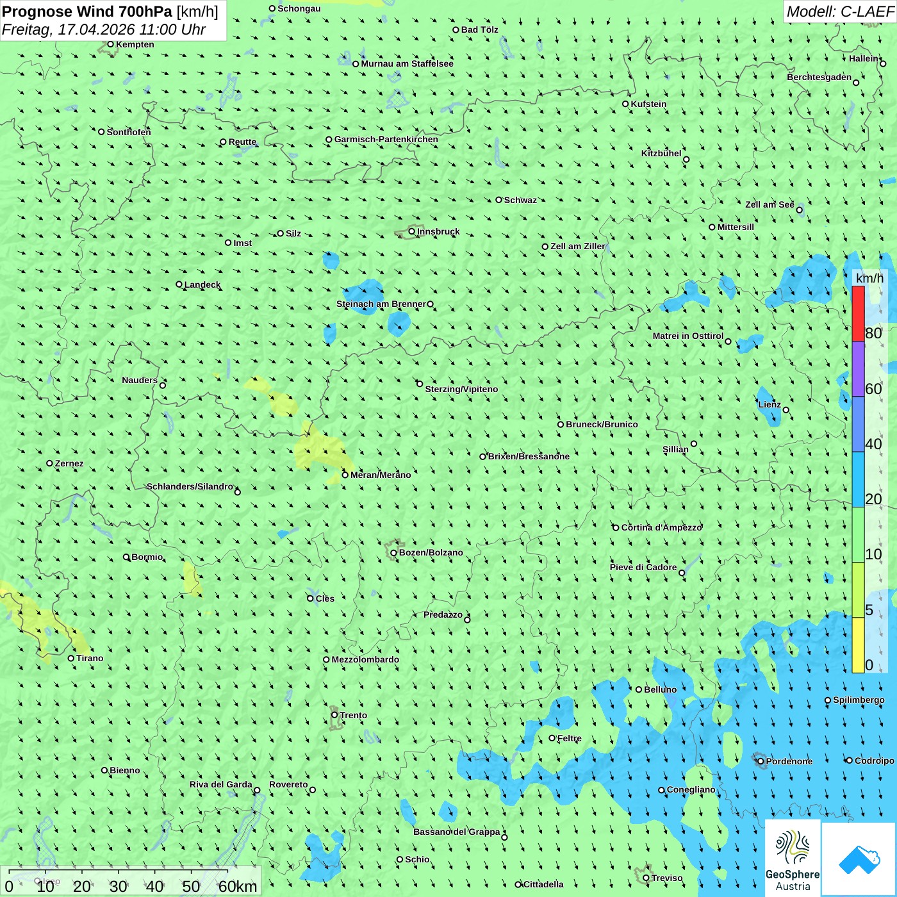The width and height of the screenshot is (897, 897).
Task: Click the Pordenone city label
Action: point(789,761)
